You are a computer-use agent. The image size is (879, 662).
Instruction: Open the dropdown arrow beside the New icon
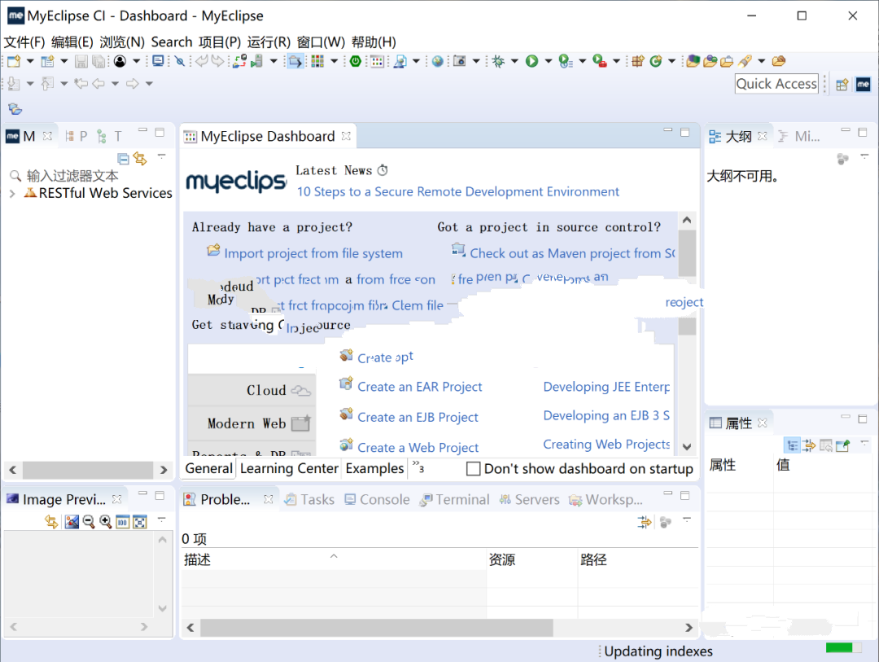[30, 61]
